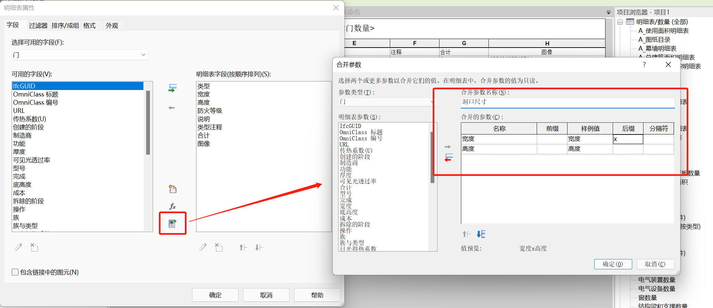Screen dimensions: 713x308
Task: Click help question mark in 合并参数 dialog
Action: [x=644, y=65]
